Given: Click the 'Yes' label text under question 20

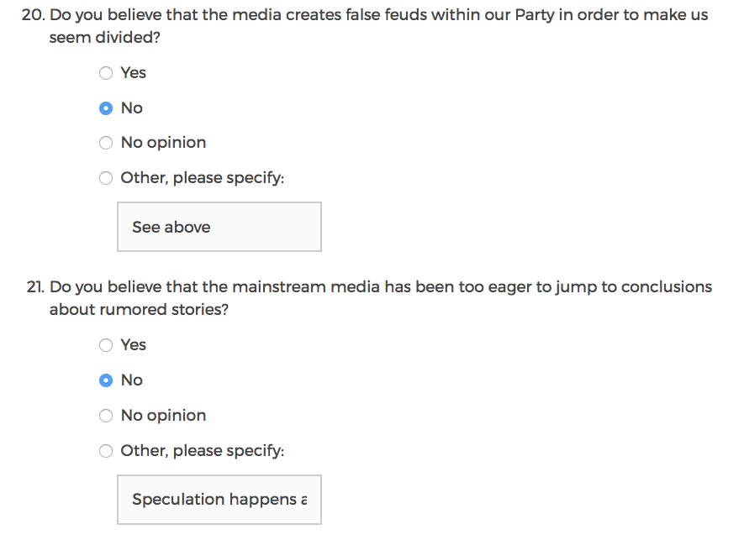Looking at the screenshot, I should tap(133, 73).
